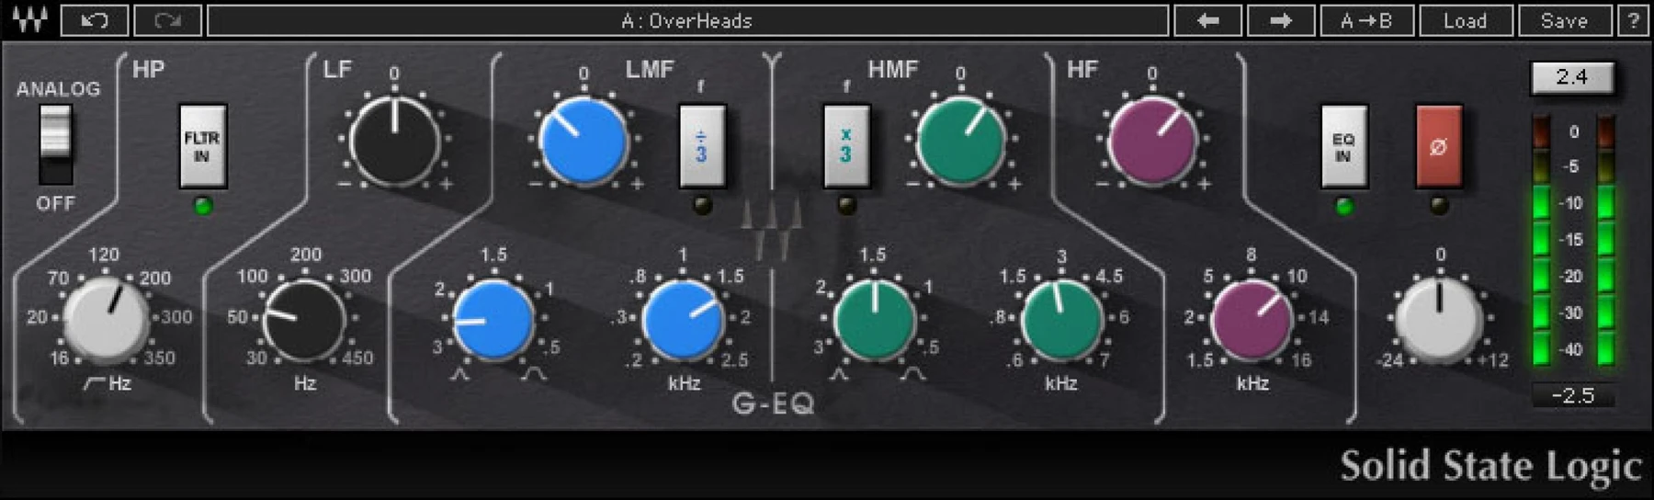Click the right output level meter

tap(1605, 241)
